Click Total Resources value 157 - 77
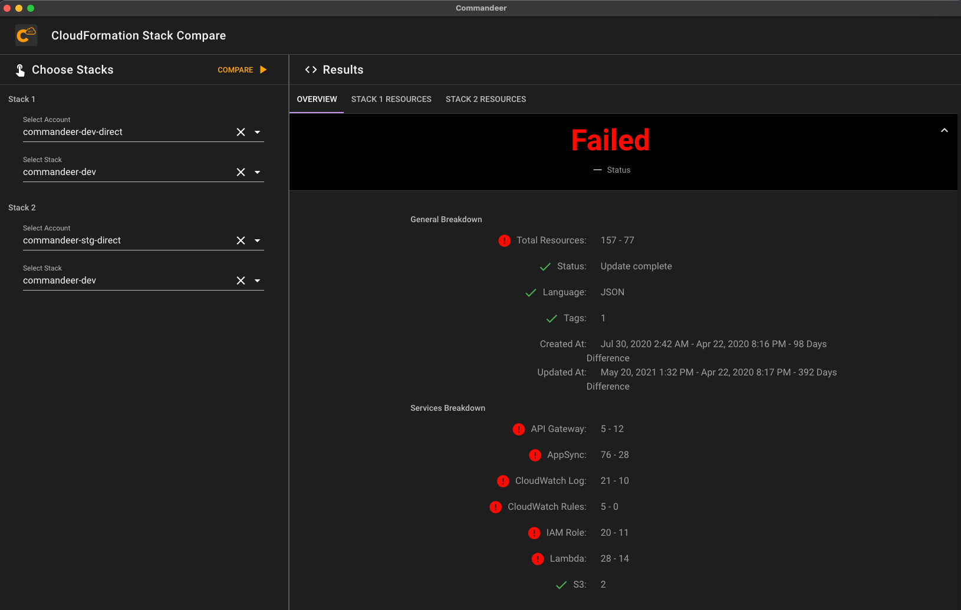The width and height of the screenshot is (961, 610). [x=617, y=240]
